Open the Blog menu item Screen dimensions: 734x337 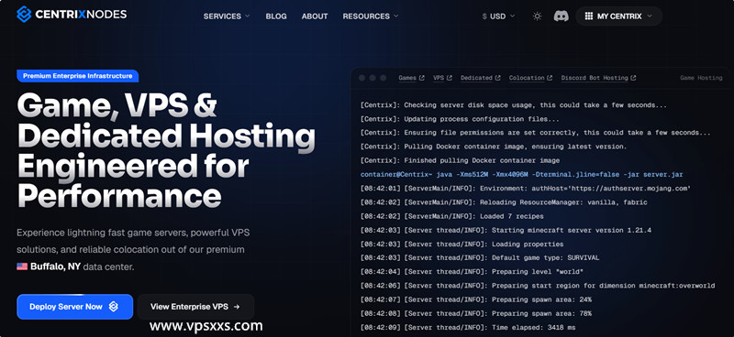click(276, 16)
